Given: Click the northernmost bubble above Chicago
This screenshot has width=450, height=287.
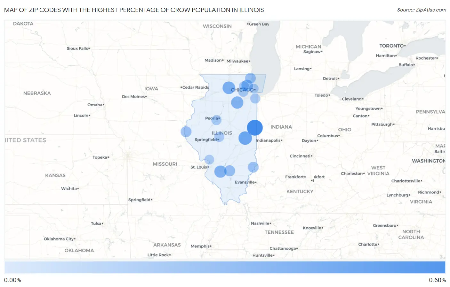Looking at the screenshot, I should (250, 78).
